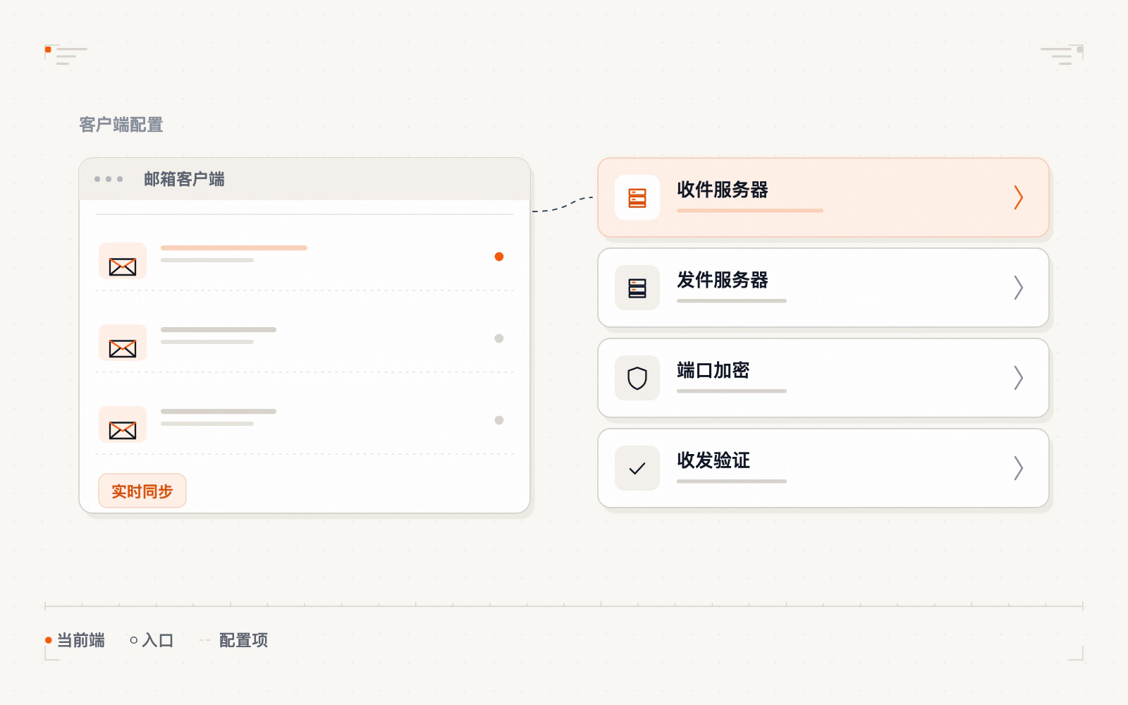Click the 端口加密 shield icon

(x=637, y=378)
